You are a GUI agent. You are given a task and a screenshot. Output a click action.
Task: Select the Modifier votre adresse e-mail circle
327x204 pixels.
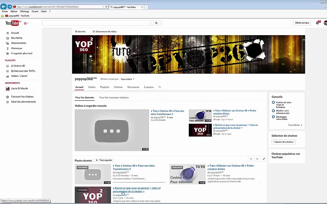273,111
